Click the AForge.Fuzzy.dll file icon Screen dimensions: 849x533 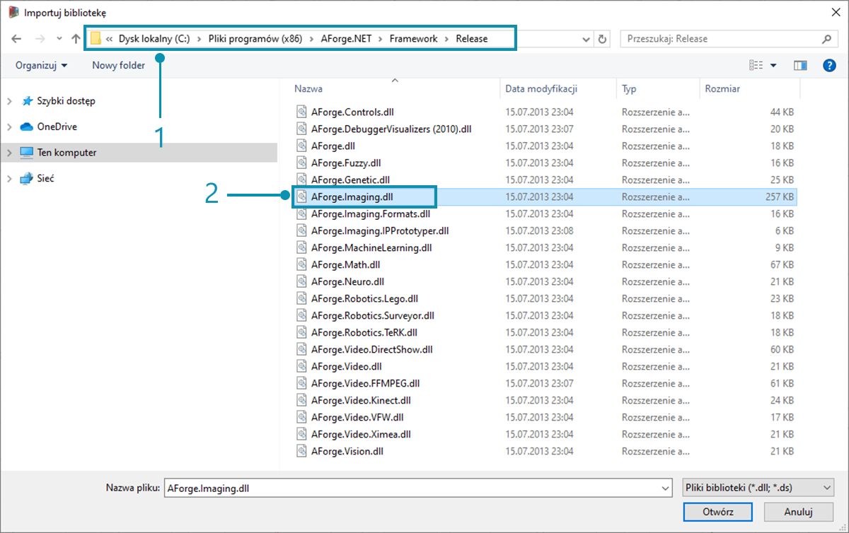click(302, 163)
